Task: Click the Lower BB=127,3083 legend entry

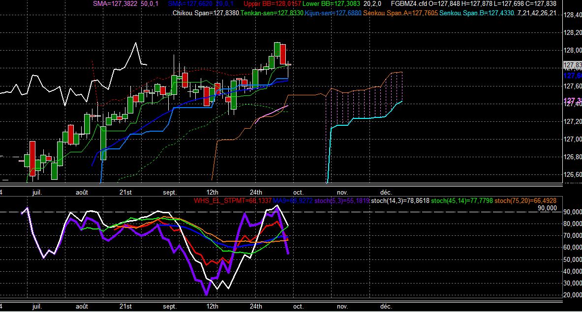Action: coord(331,4)
